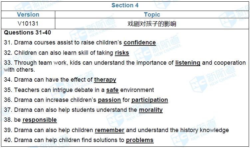Click the underlined word 'passion'
Screen dimensions: 250x148
pos(109,100)
